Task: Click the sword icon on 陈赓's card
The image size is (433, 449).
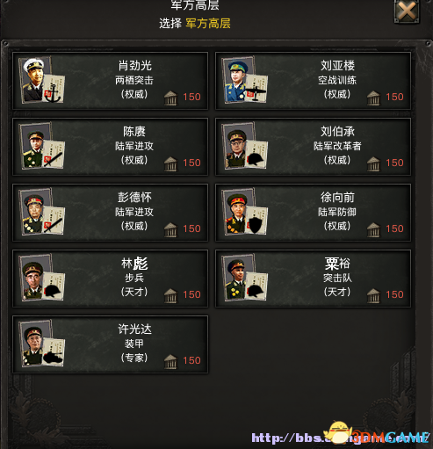Action: click(54, 159)
